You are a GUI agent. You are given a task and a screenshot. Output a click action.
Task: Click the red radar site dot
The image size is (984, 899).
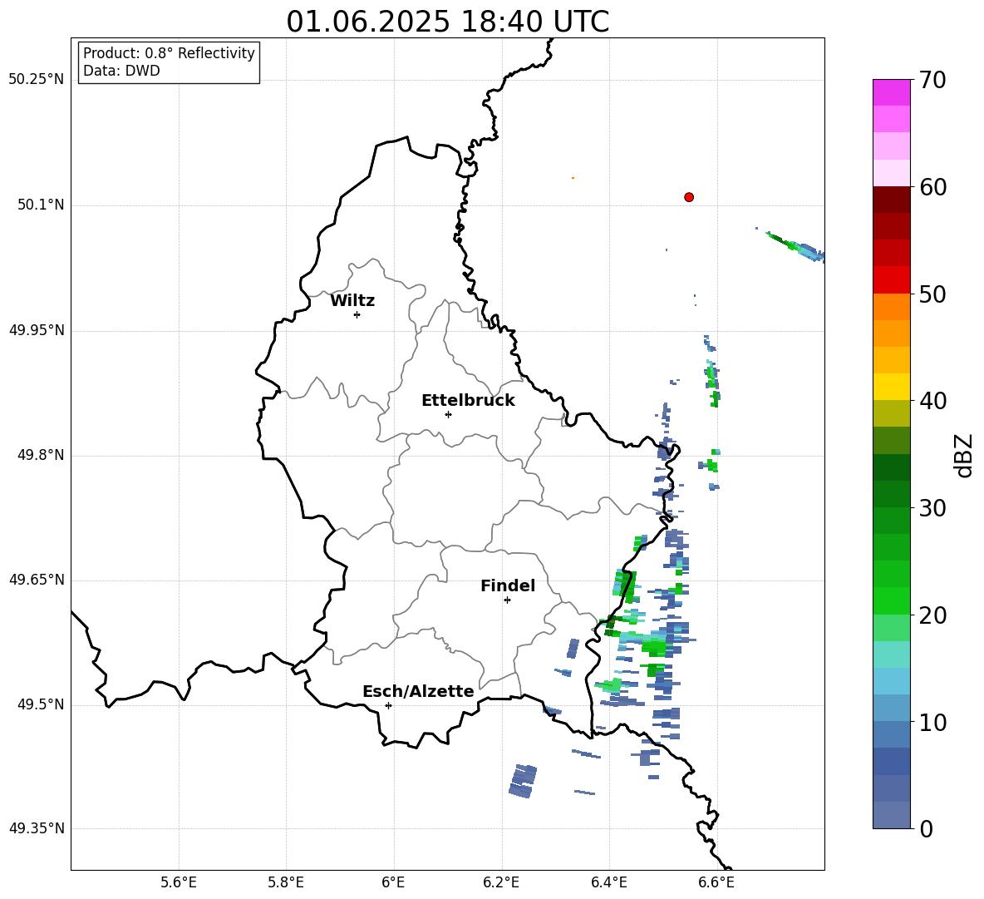click(x=689, y=197)
